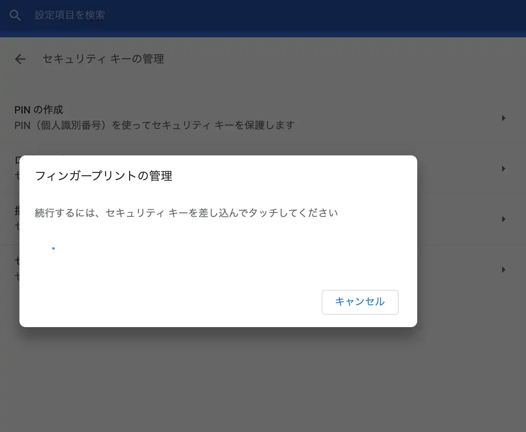
Task: Click the partially hidden bottom row セ label
Action: point(17,261)
